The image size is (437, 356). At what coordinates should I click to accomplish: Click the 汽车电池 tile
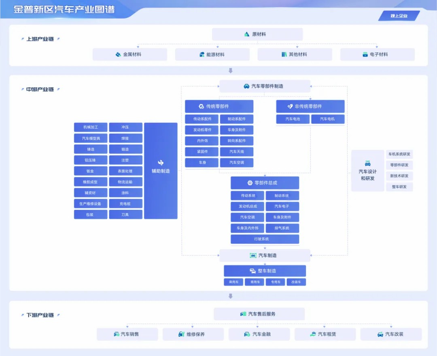[293, 119]
